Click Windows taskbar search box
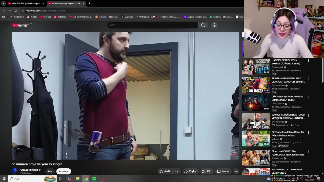 32,179
